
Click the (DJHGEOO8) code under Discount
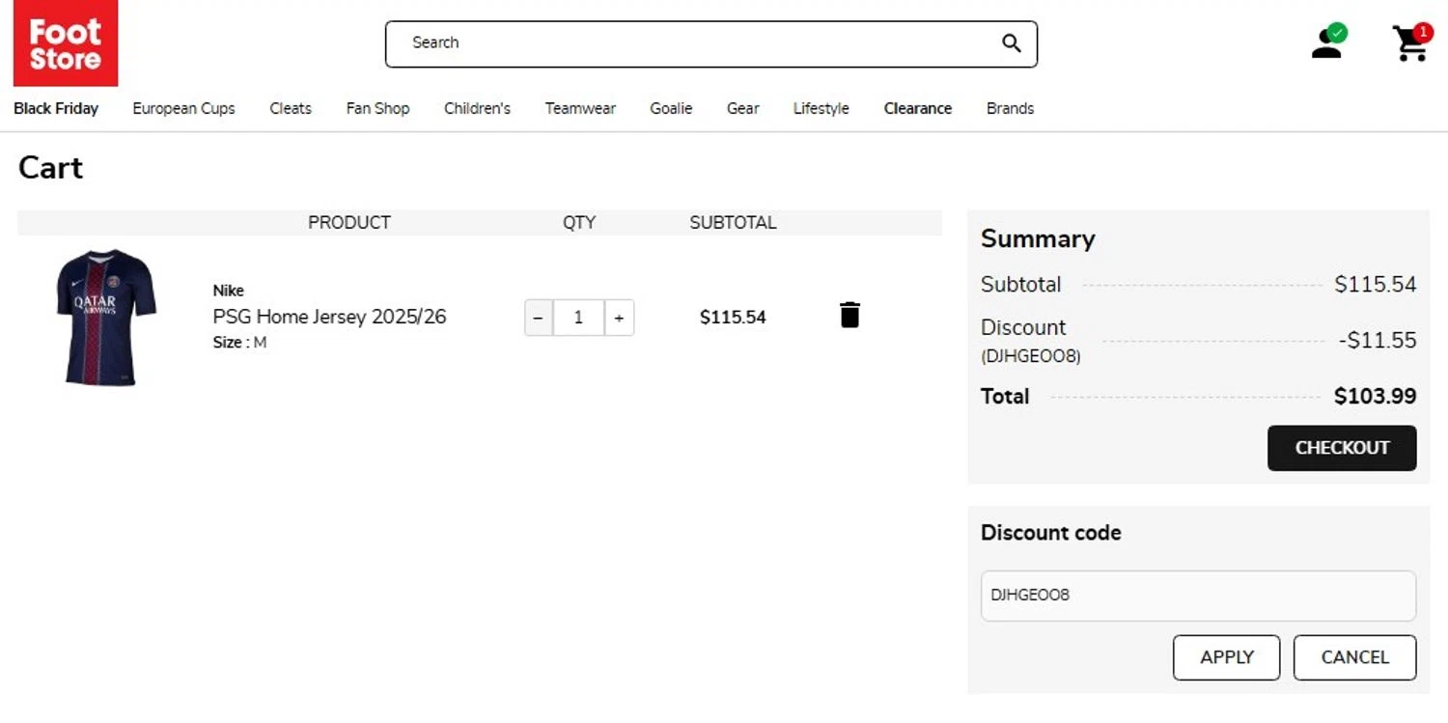(1031, 356)
